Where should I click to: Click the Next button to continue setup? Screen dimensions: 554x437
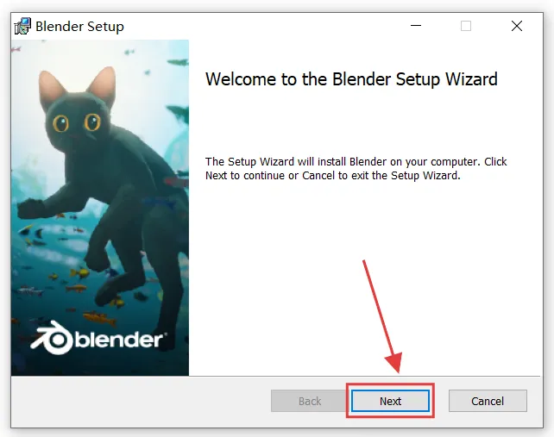pos(390,401)
